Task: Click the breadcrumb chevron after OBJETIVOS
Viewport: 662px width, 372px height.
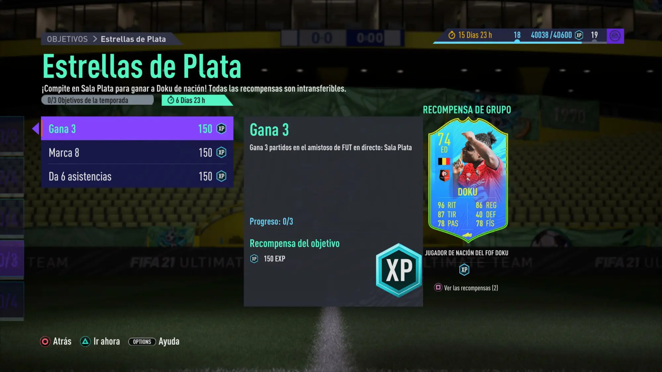Action: pos(95,39)
